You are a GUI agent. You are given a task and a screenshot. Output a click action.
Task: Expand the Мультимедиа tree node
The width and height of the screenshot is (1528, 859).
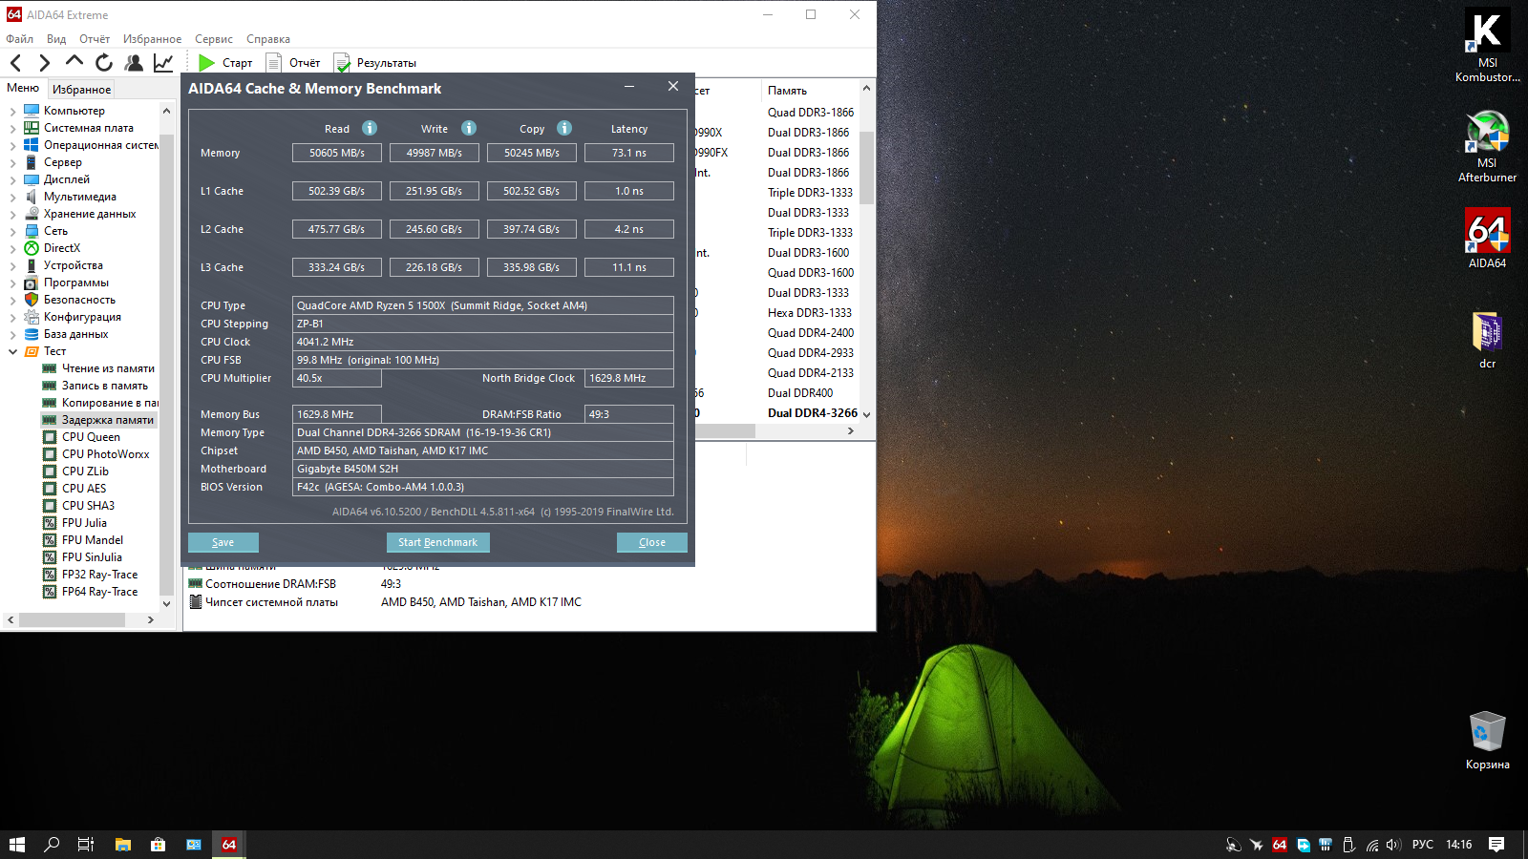tap(13, 197)
